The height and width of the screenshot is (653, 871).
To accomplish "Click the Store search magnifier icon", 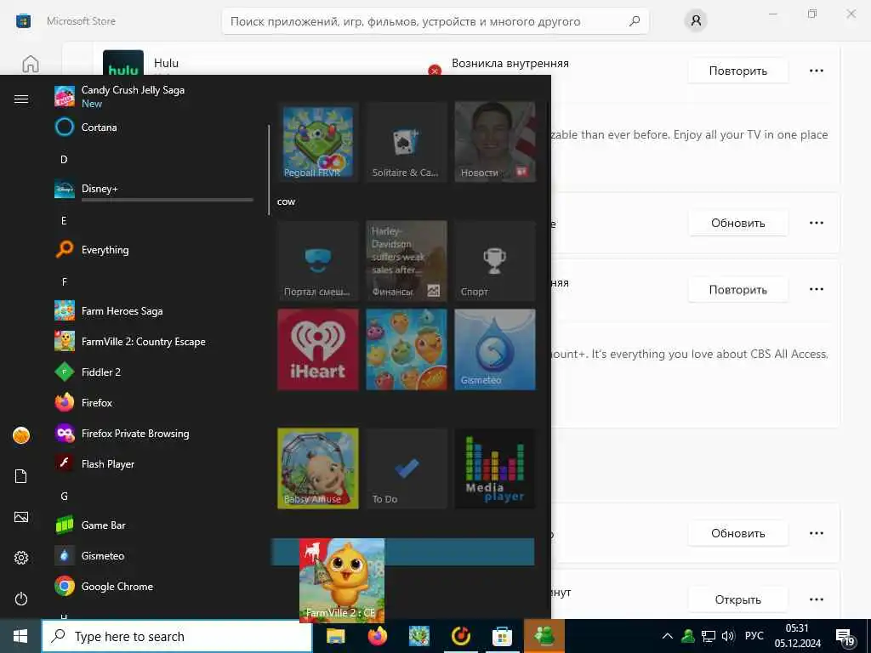I will coord(635,21).
